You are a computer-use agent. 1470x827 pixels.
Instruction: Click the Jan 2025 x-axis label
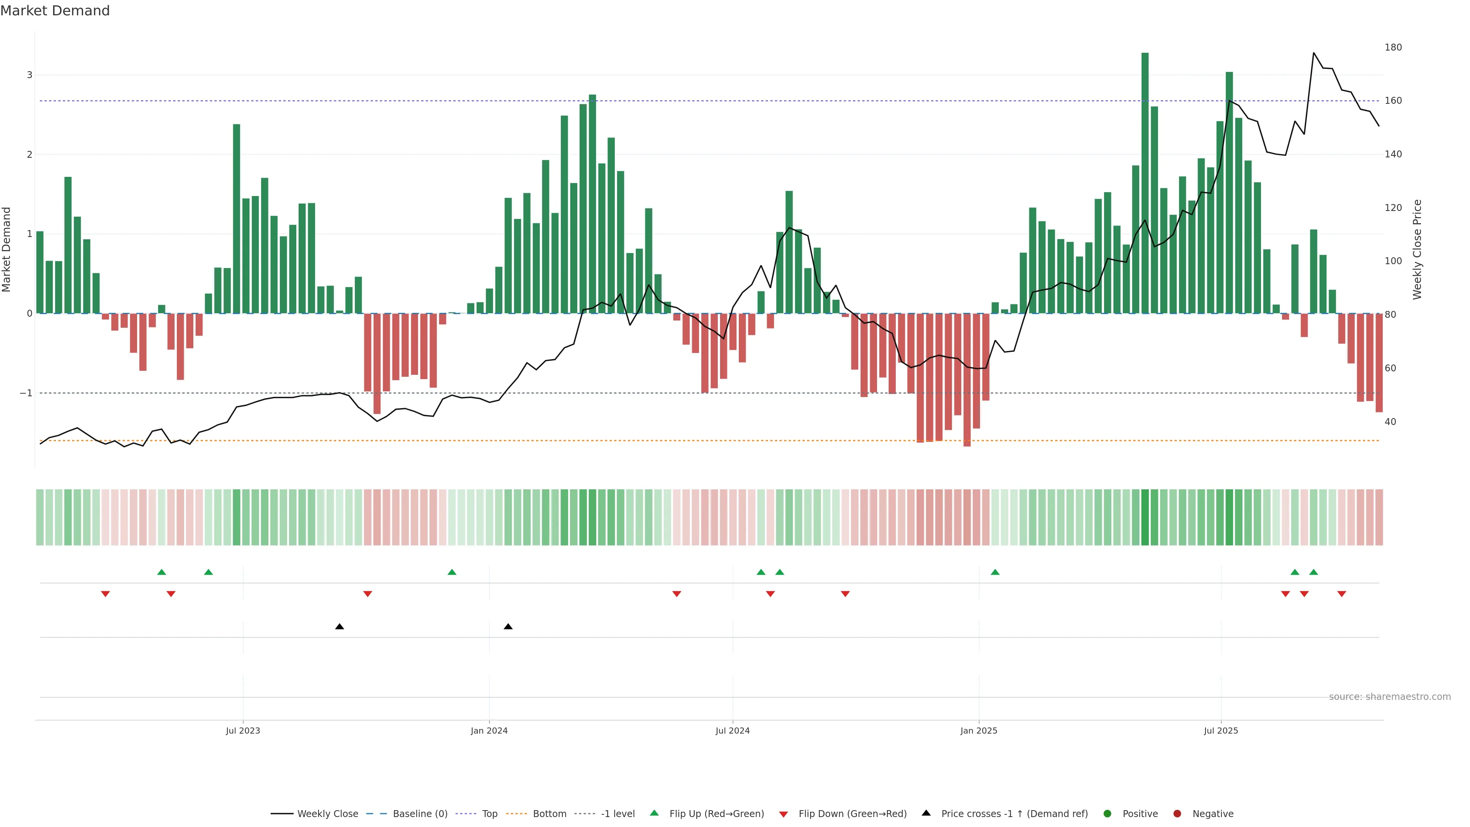(x=979, y=731)
